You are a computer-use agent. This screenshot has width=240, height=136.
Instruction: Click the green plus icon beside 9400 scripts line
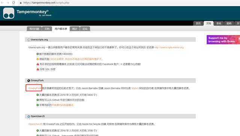[37, 95]
